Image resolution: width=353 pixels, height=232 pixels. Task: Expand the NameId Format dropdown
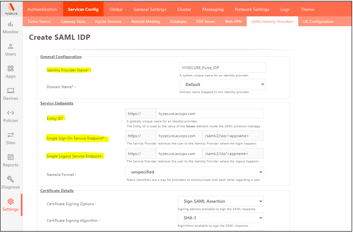194,172
